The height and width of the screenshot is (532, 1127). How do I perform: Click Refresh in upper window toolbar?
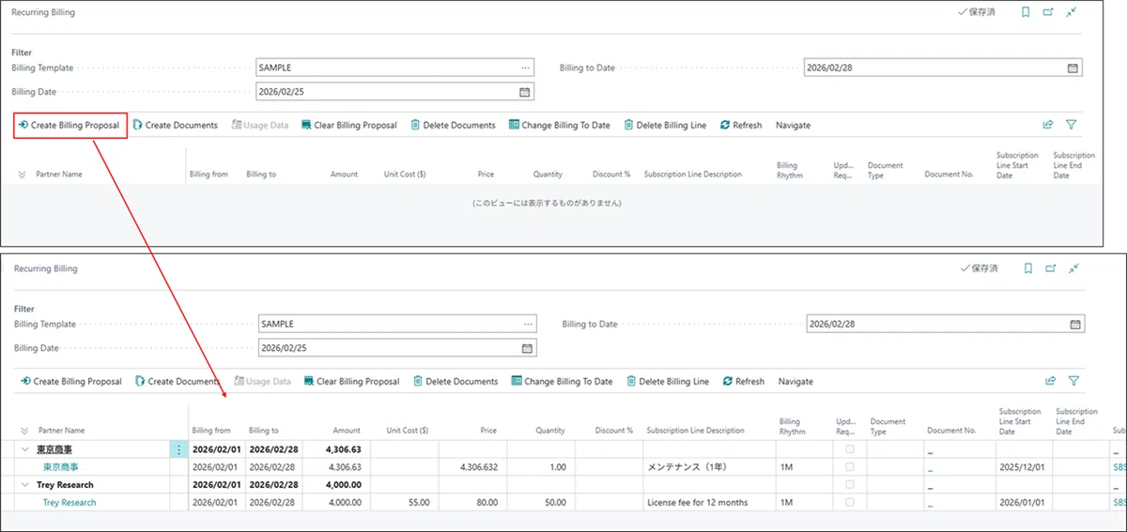pyautogui.click(x=741, y=125)
